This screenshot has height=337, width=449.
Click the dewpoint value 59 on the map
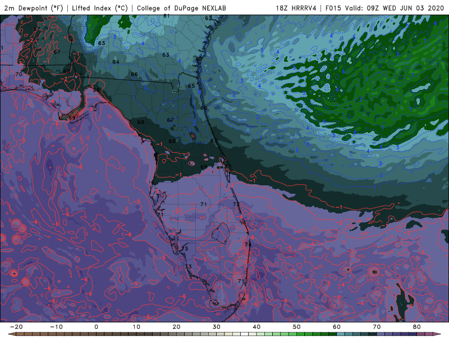[72, 118]
